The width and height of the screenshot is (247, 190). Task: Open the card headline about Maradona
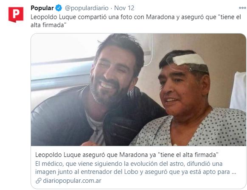(x=127, y=155)
